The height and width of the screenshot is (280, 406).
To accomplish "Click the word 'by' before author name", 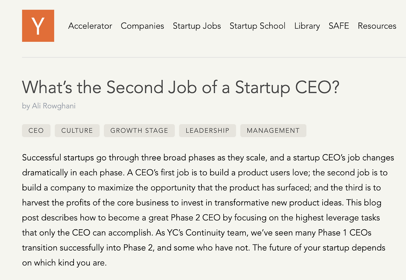I will [26, 106].
